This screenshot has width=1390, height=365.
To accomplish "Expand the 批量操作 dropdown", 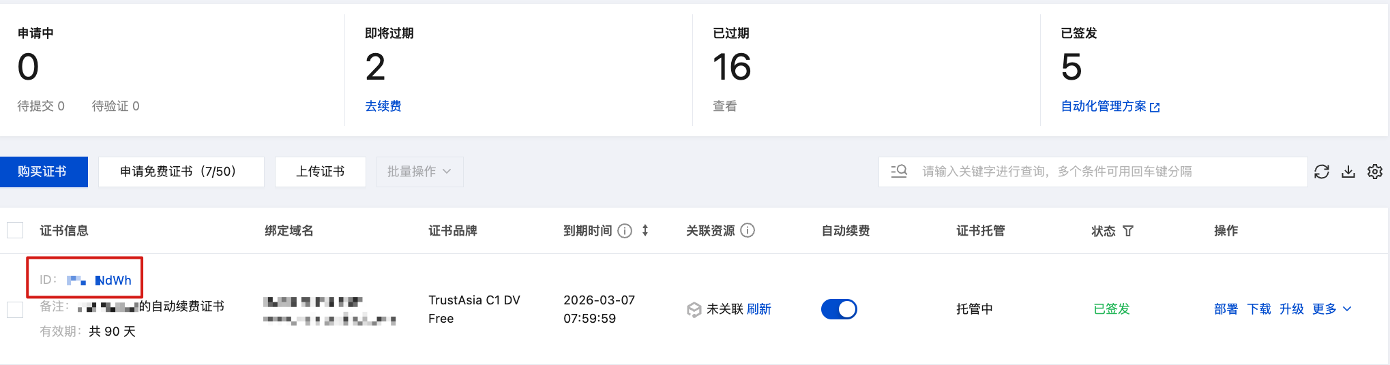I will [419, 172].
